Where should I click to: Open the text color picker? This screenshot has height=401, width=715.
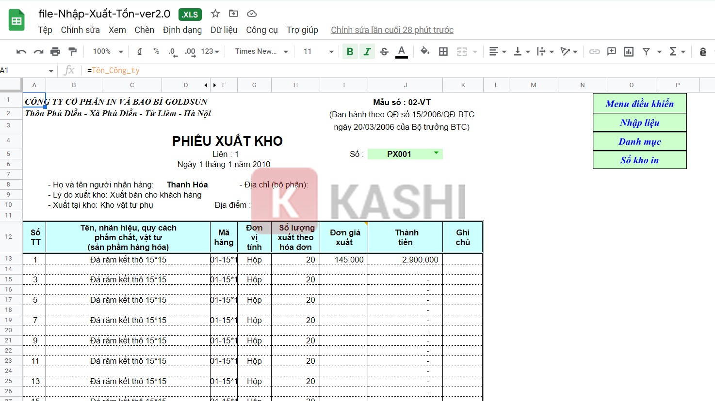pyautogui.click(x=401, y=51)
